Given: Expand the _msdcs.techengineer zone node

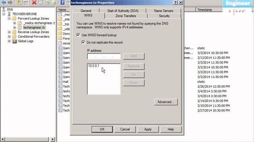Looking at the screenshot, I should click(14, 23).
